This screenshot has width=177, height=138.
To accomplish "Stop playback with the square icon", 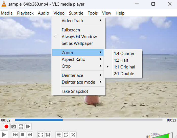I will coord(23,135).
